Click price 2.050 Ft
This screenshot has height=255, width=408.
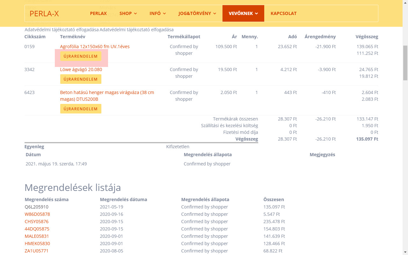[229, 92]
